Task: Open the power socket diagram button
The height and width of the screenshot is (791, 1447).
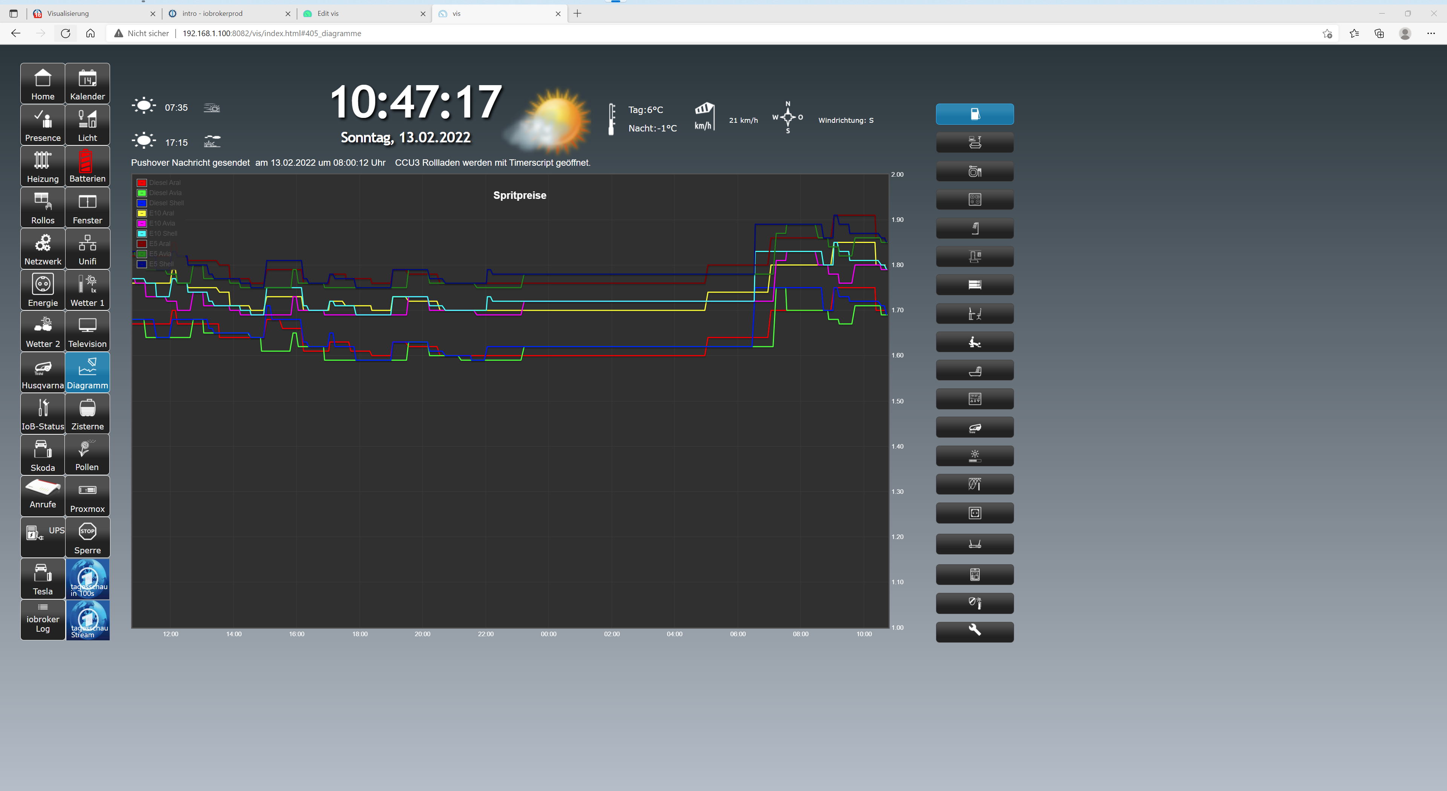Action: (974, 513)
